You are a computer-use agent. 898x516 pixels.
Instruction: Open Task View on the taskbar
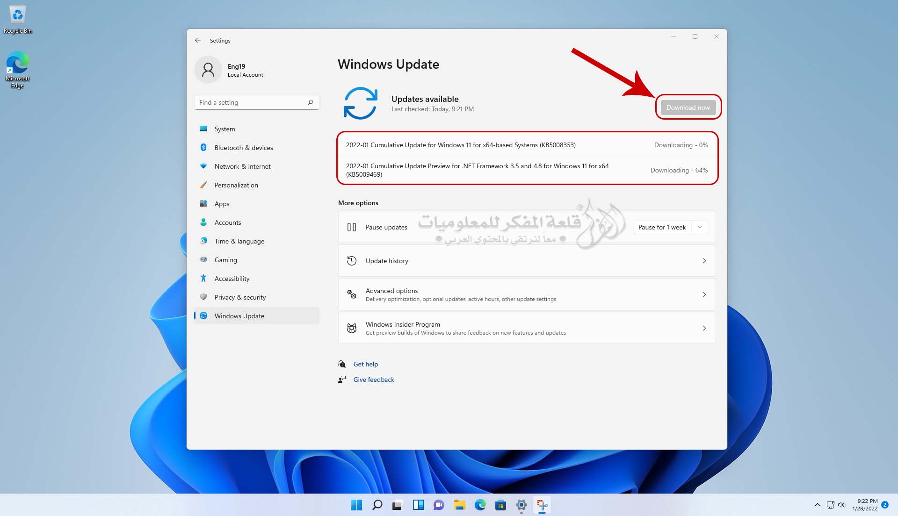point(398,505)
